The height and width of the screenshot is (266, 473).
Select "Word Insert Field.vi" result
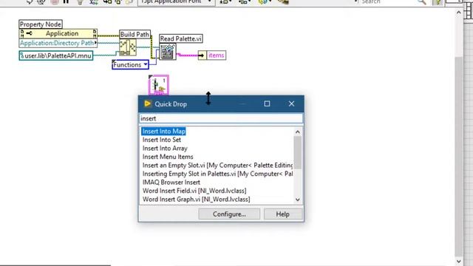[x=194, y=191]
